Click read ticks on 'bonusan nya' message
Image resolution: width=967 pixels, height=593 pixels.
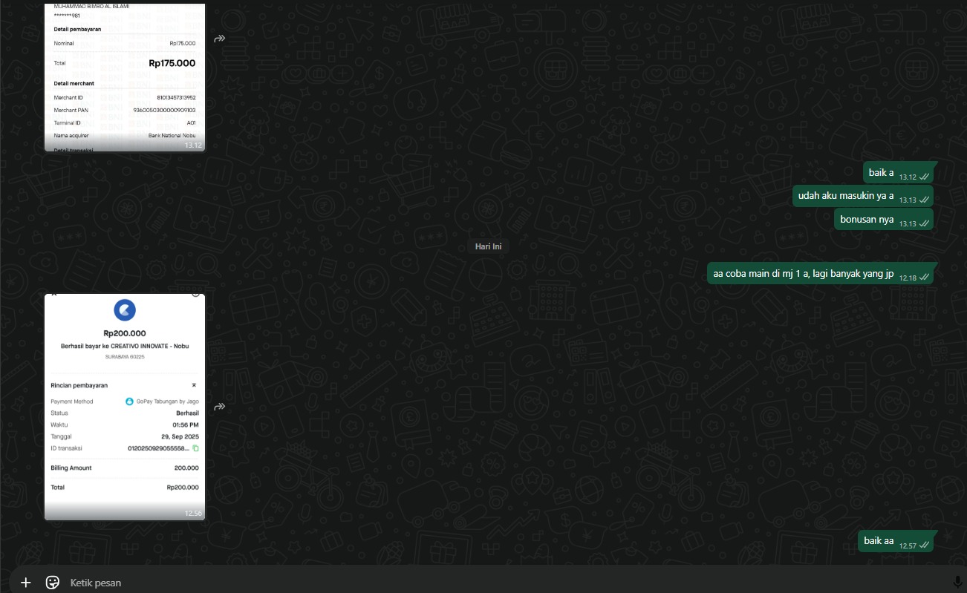click(924, 223)
